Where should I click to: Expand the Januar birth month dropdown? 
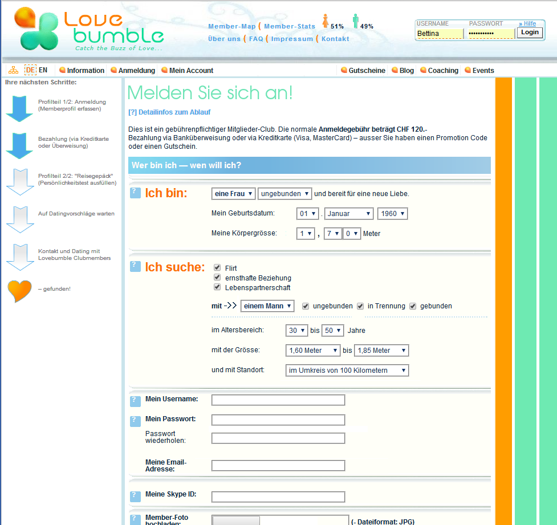tap(349, 214)
